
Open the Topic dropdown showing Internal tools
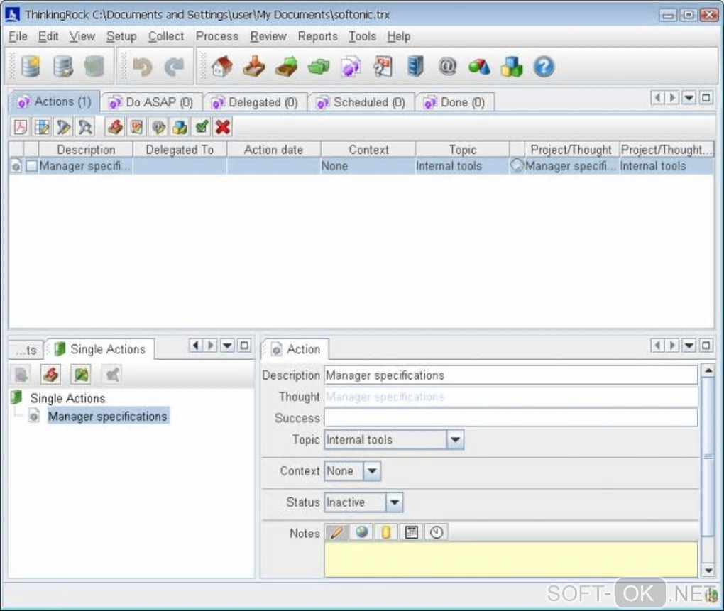[x=455, y=439]
